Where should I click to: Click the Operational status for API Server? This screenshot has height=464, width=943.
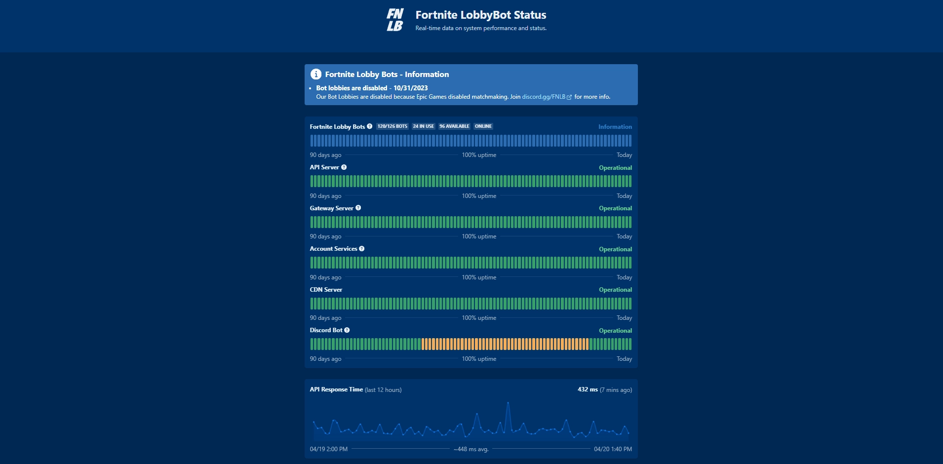pyautogui.click(x=615, y=168)
